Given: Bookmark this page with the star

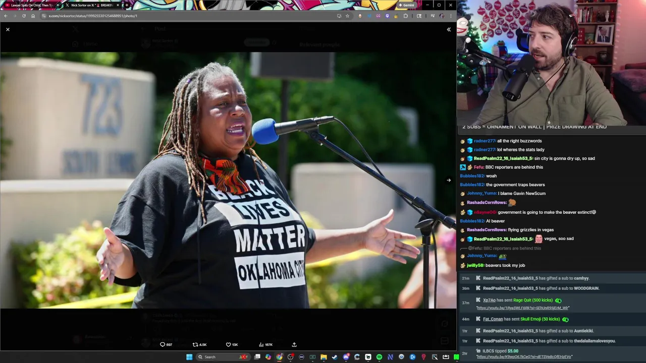Looking at the screenshot, I should 347,16.
